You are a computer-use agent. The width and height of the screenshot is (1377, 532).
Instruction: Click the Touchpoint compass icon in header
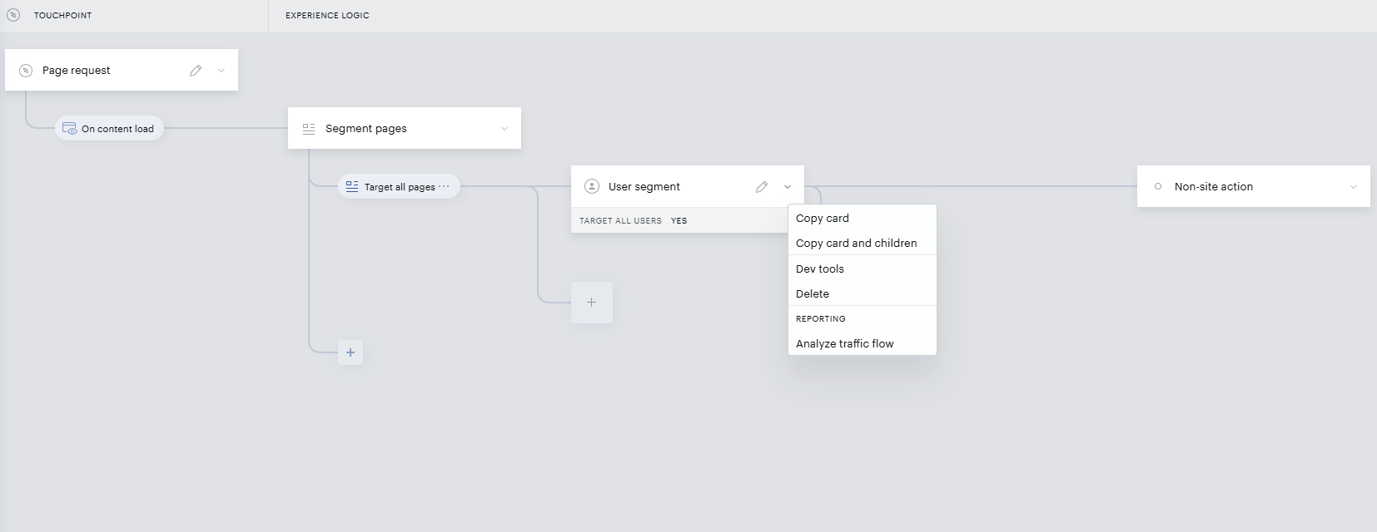point(13,15)
